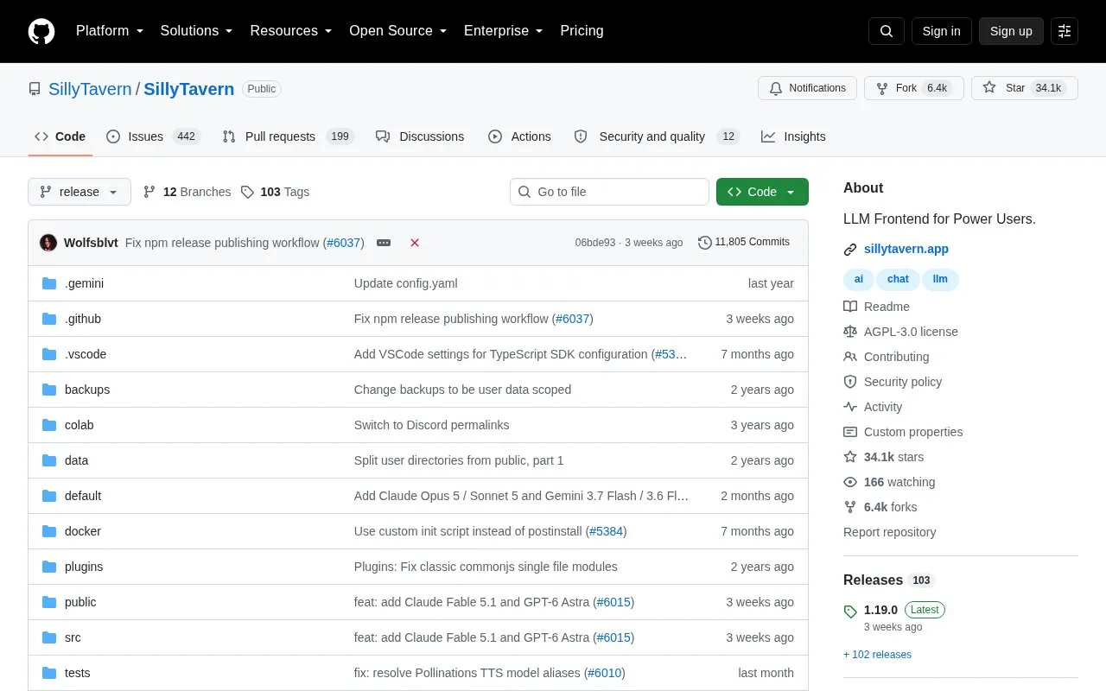Go to the Discussions tab
The width and height of the screenshot is (1106, 691).
click(420, 136)
